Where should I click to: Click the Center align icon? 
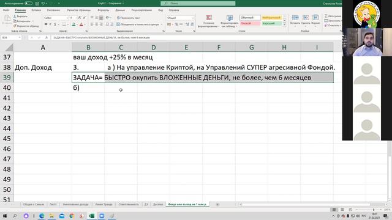97,24
